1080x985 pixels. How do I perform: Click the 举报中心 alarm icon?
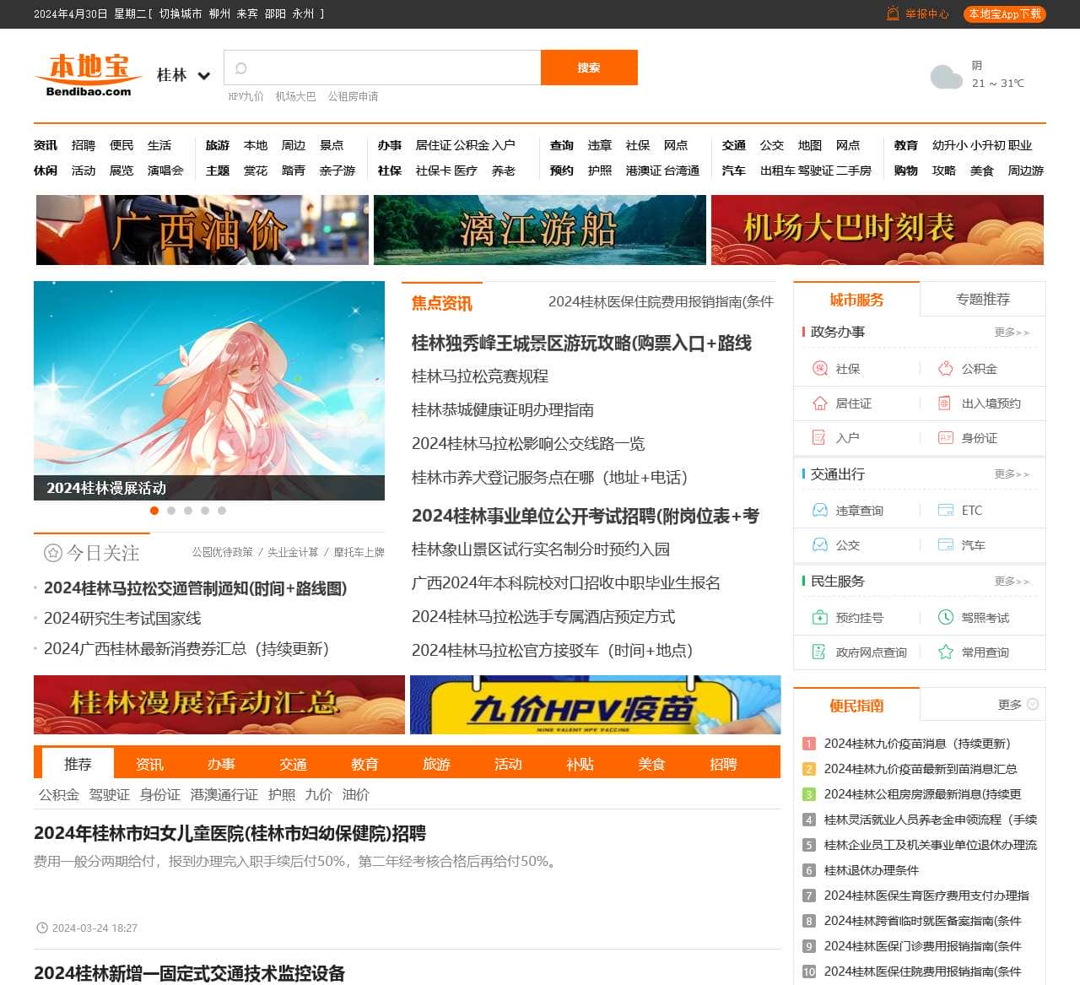click(893, 14)
